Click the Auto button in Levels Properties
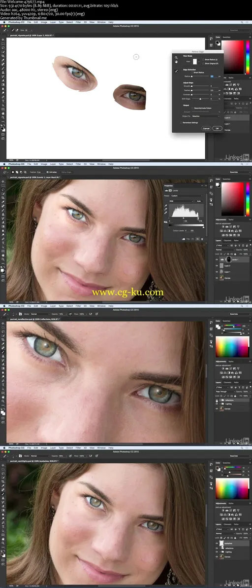 [199, 201]
